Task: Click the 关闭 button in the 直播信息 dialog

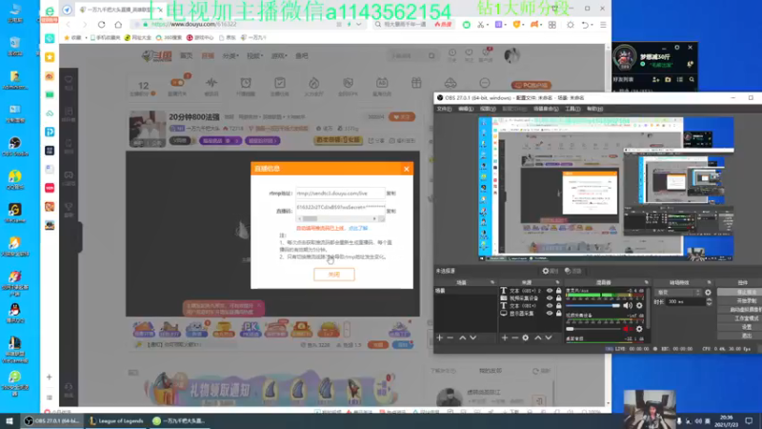Action: tap(334, 275)
